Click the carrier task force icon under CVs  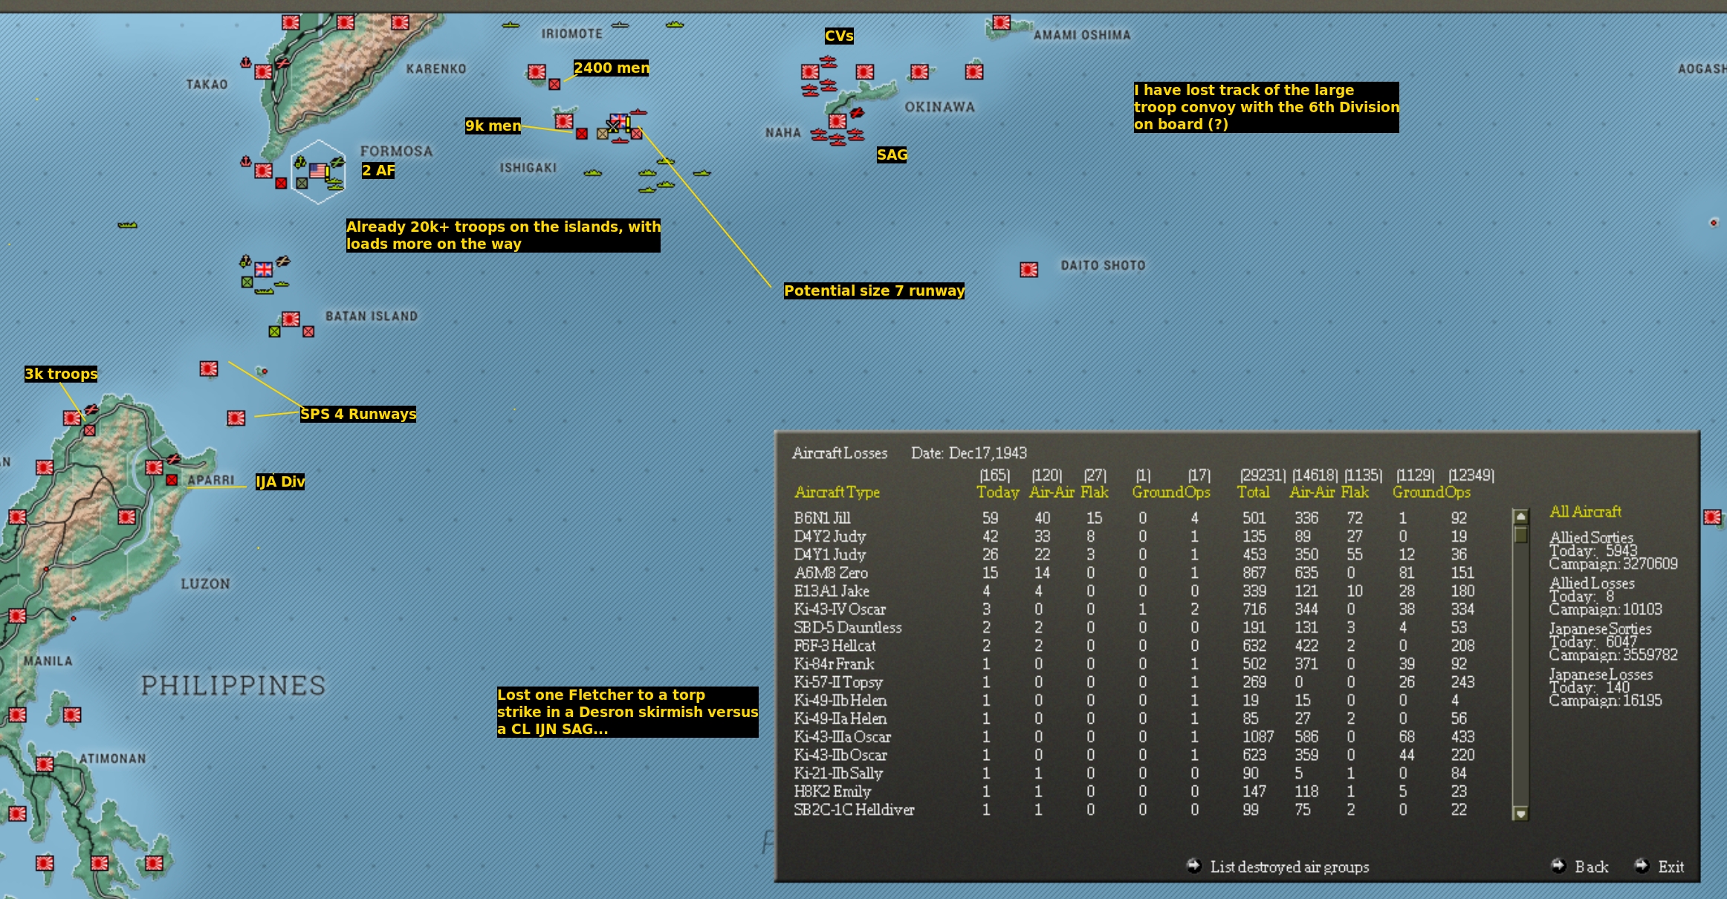click(x=828, y=62)
